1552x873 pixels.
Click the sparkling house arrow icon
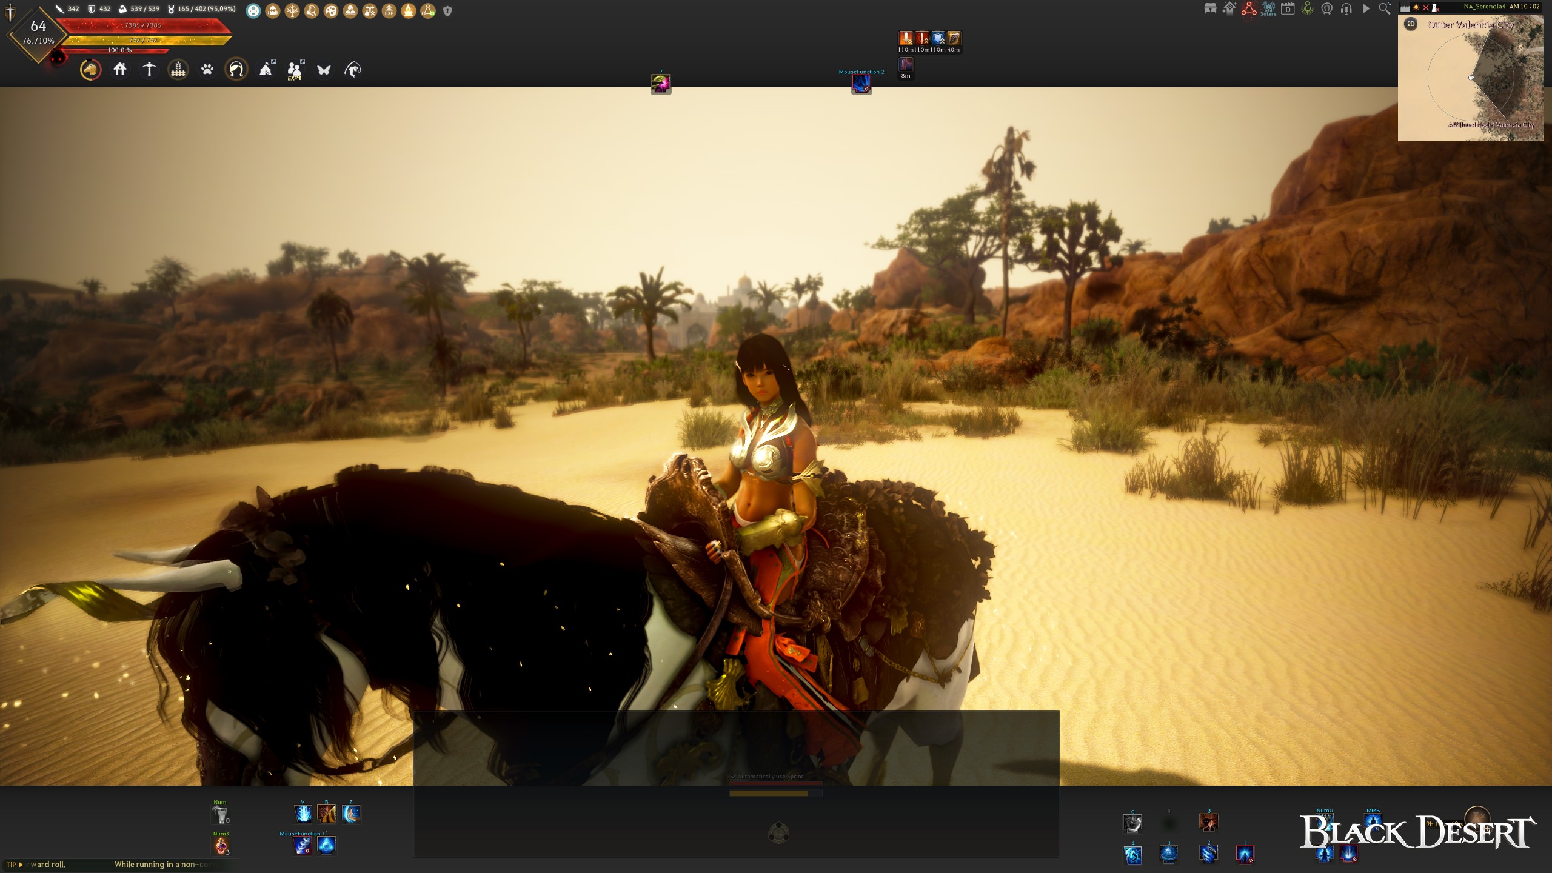click(x=1229, y=8)
